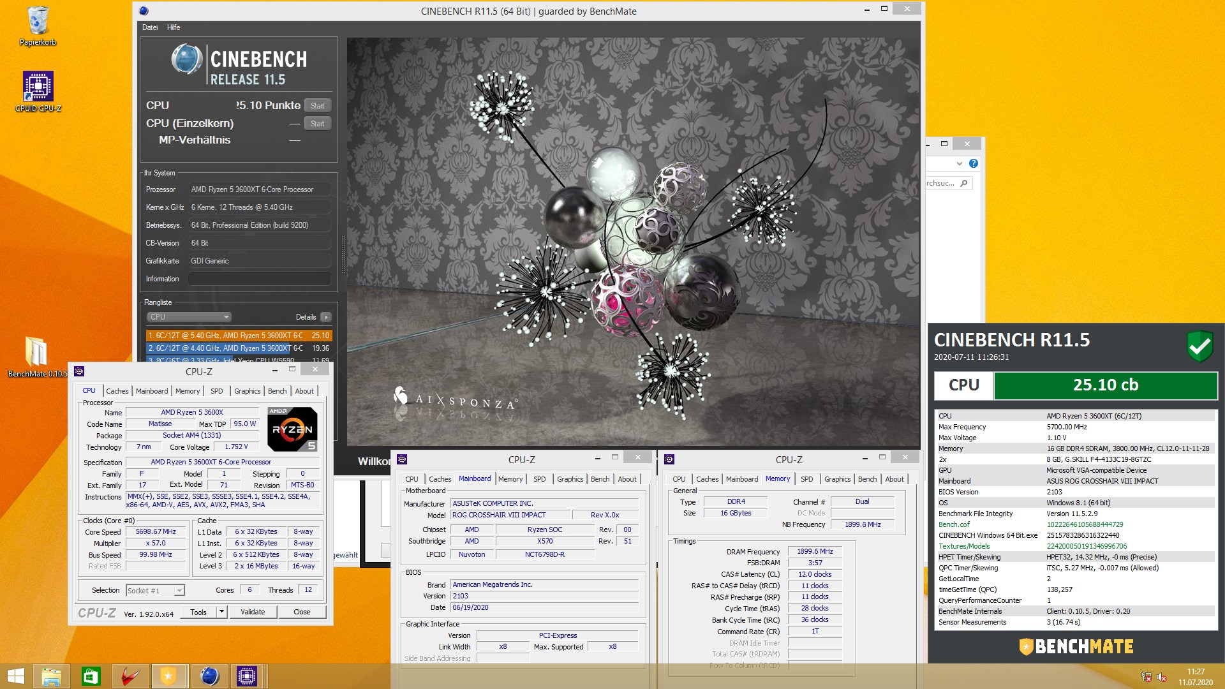Viewport: 1225px width, 689px height.
Task: Open the Bench.cof integrity link in BenchMate
Action: coord(953,524)
